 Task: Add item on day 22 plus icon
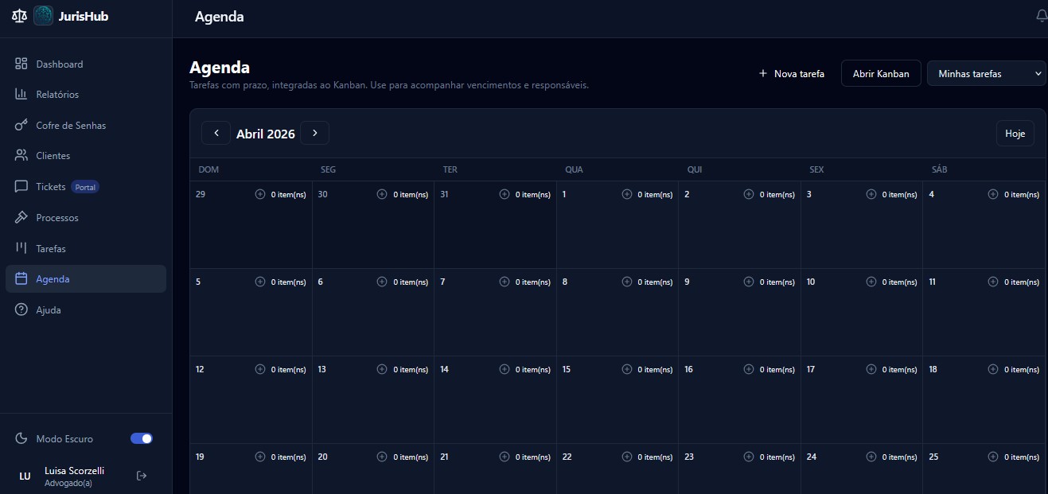pos(627,457)
